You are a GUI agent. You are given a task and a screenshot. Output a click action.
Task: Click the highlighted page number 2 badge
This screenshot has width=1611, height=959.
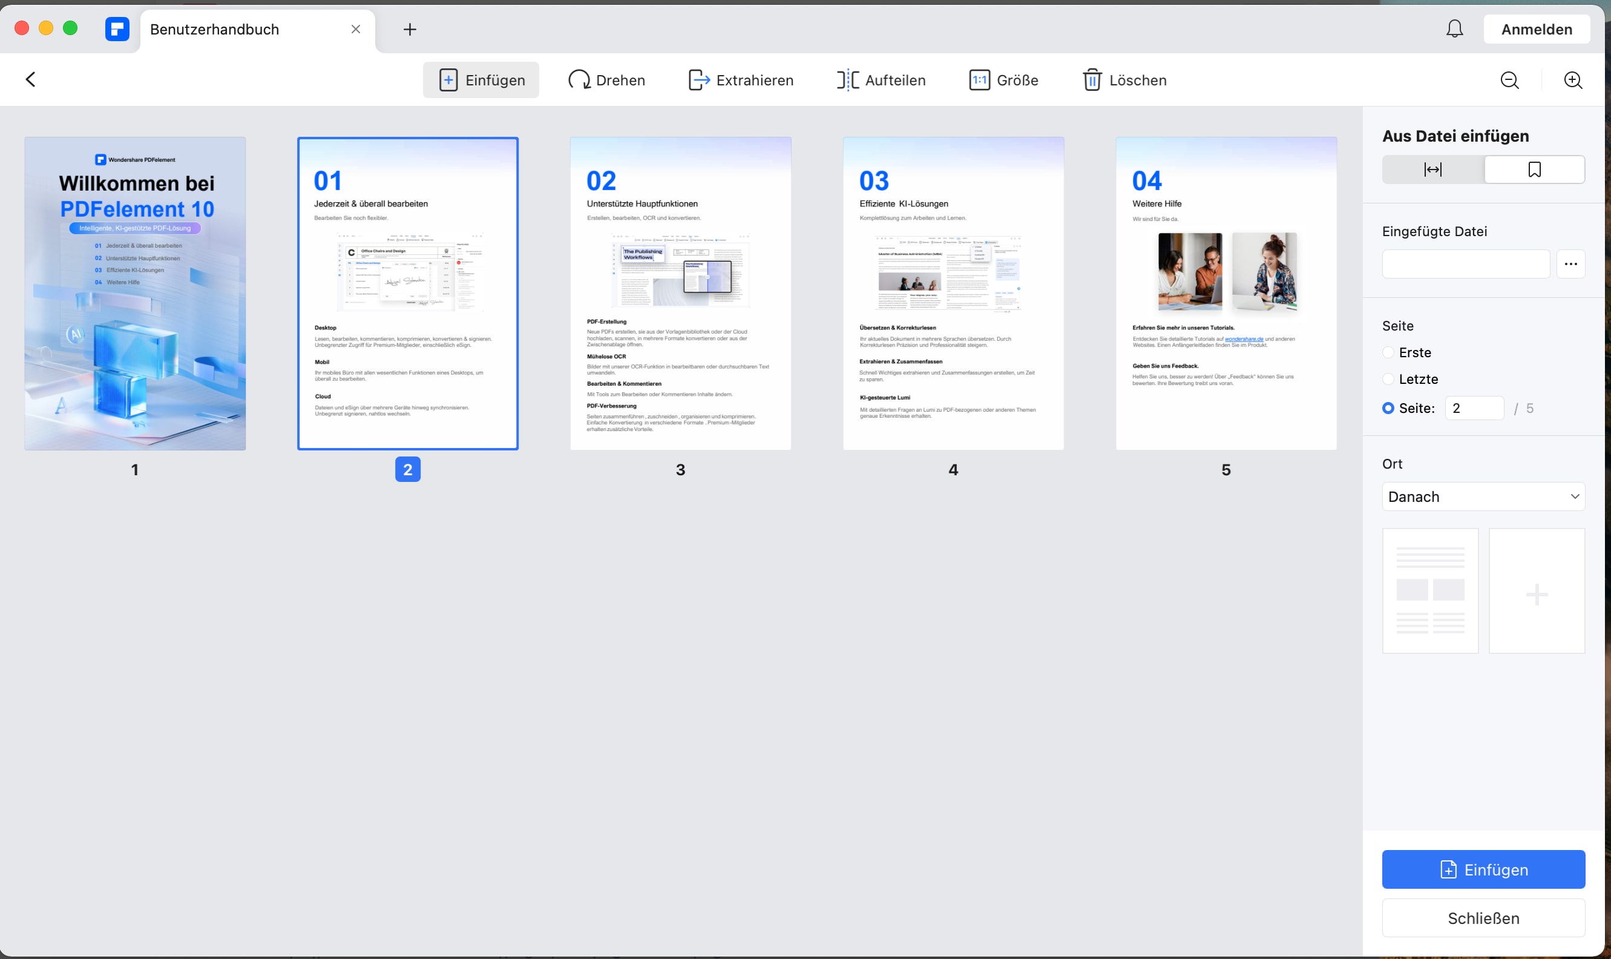click(x=408, y=469)
